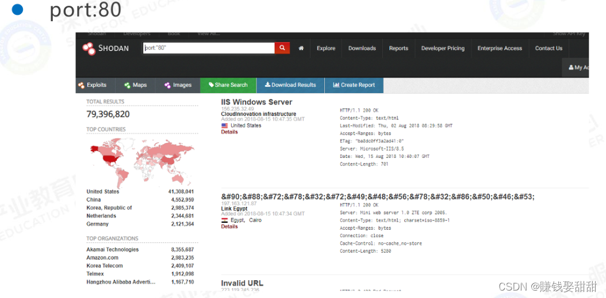Filter by Akamai Technologies organization

click(113, 249)
